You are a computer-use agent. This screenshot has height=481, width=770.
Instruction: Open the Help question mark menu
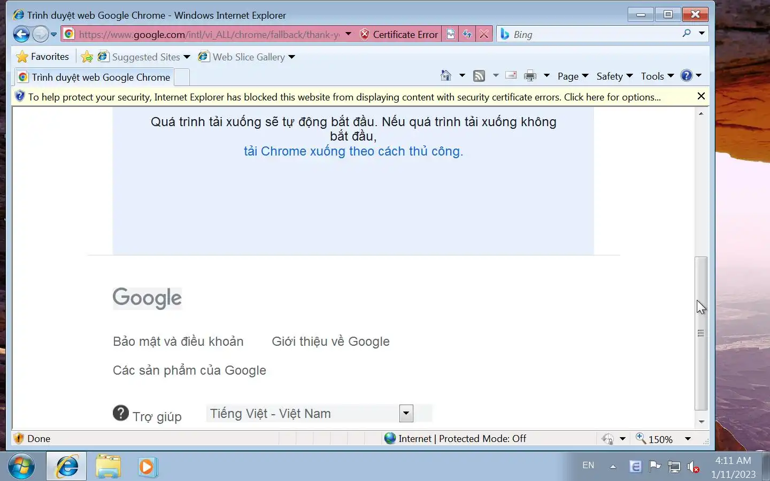point(691,76)
